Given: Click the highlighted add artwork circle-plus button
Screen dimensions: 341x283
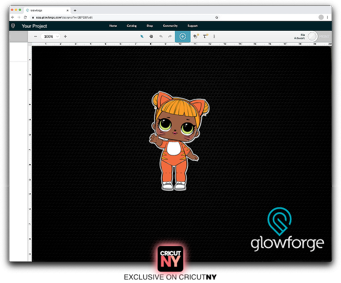Looking at the screenshot, I should pyautogui.click(x=183, y=36).
